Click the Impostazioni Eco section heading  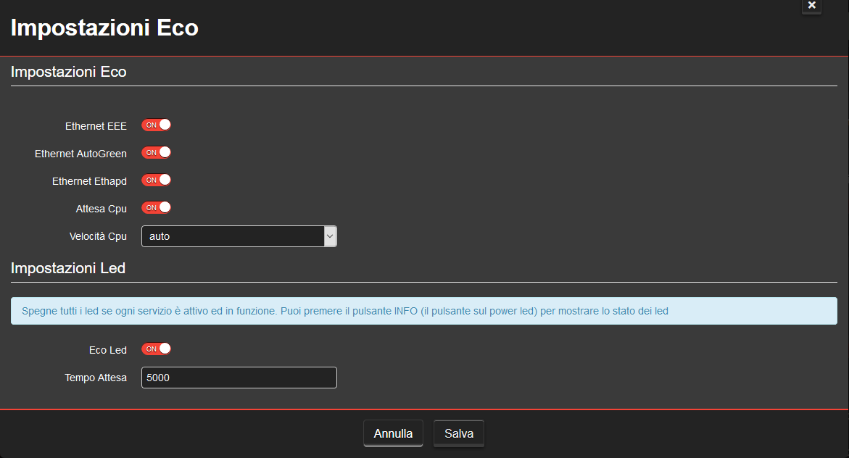pyautogui.click(x=68, y=72)
